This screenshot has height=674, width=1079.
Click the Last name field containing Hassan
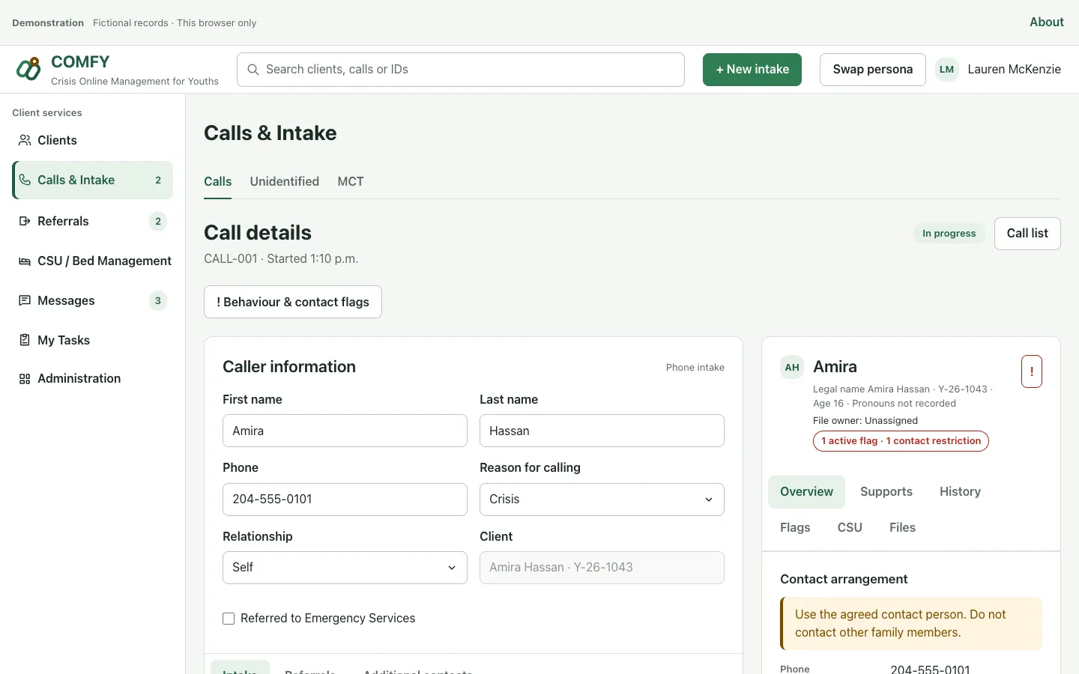click(x=602, y=431)
